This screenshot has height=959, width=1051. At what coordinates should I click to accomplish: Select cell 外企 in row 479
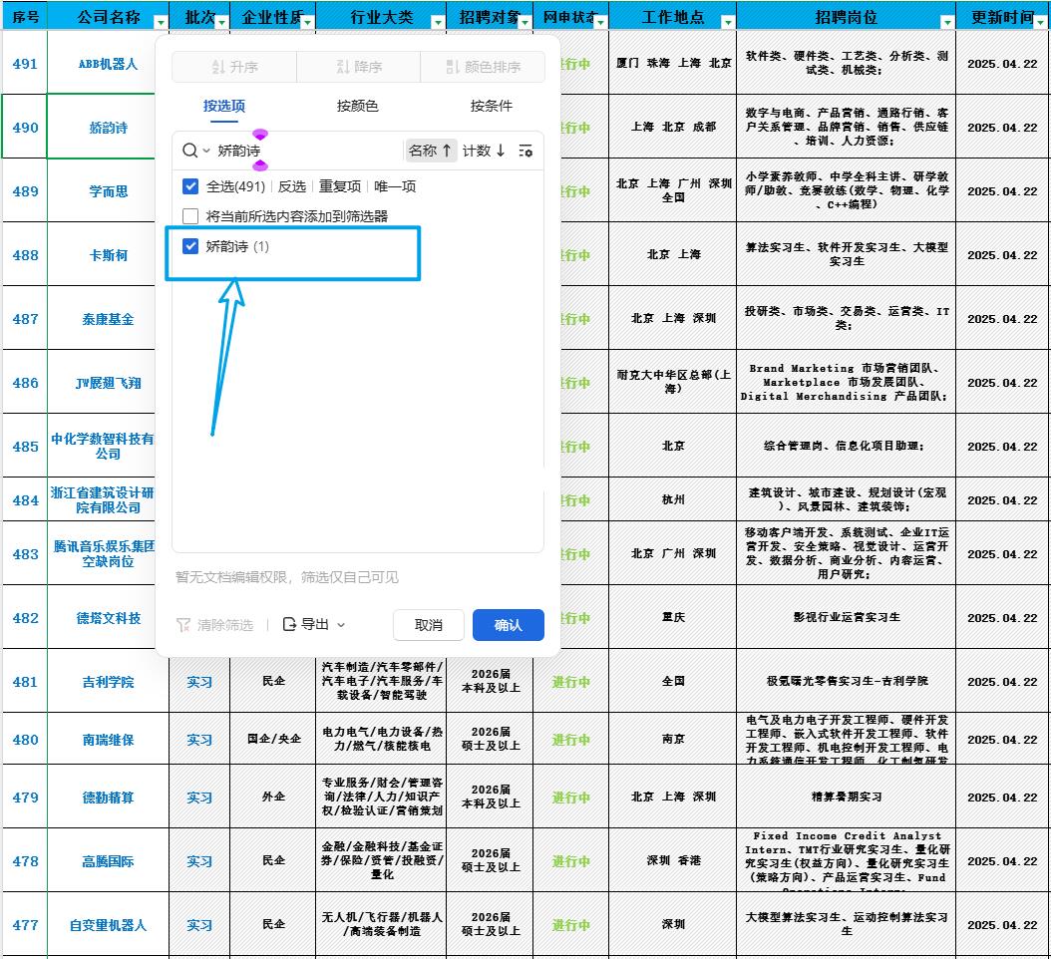point(273,797)
